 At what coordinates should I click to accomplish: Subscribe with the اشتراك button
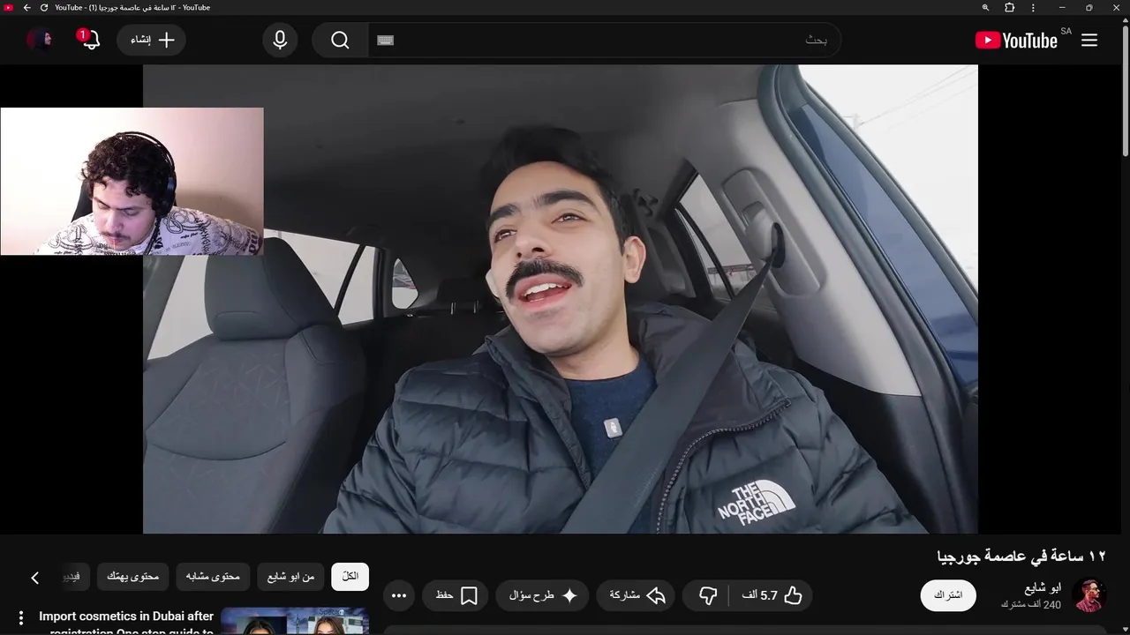[x=948, y=595]
